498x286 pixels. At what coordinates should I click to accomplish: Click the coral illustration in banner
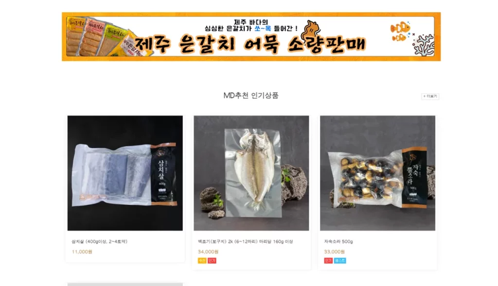click(423, 46)
